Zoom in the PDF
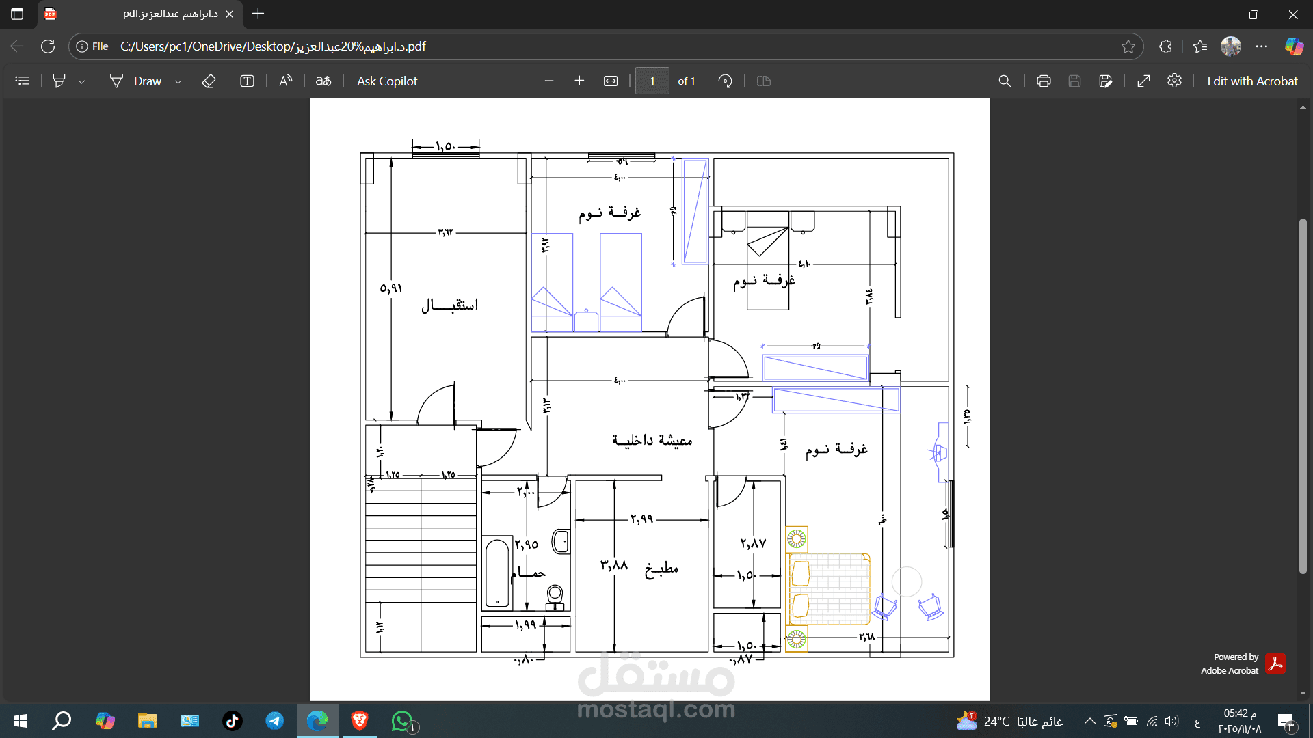Screen dimensions: 1313x738 point(579,81)
